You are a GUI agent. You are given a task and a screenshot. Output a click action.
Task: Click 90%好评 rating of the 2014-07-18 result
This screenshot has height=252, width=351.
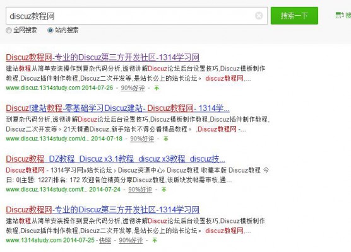pos(142,139)
